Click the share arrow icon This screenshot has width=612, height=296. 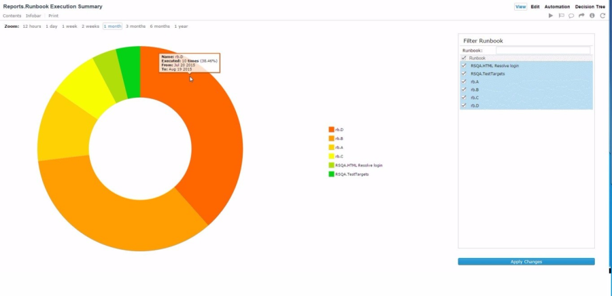tap(581, 16)
